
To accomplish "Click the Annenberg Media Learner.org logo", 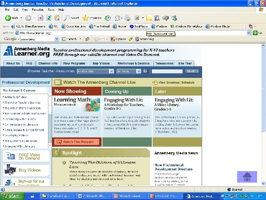I will pyautogui.click(x=27, y=51).
